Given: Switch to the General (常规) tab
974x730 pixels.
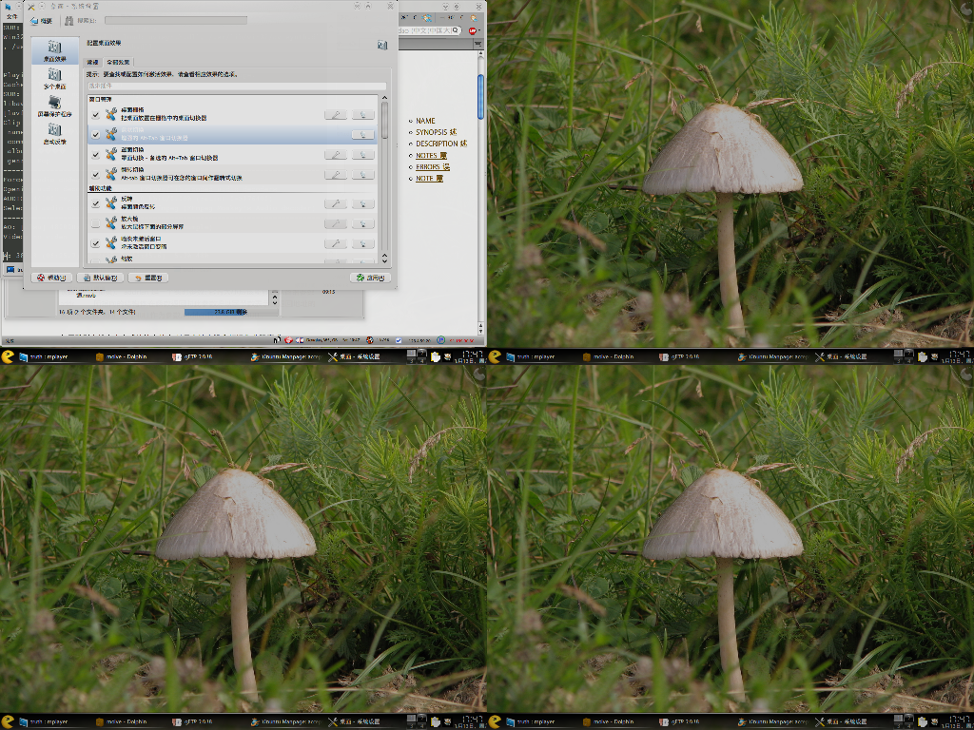Looking at the screenshot, I should click(x=92, y=62).
